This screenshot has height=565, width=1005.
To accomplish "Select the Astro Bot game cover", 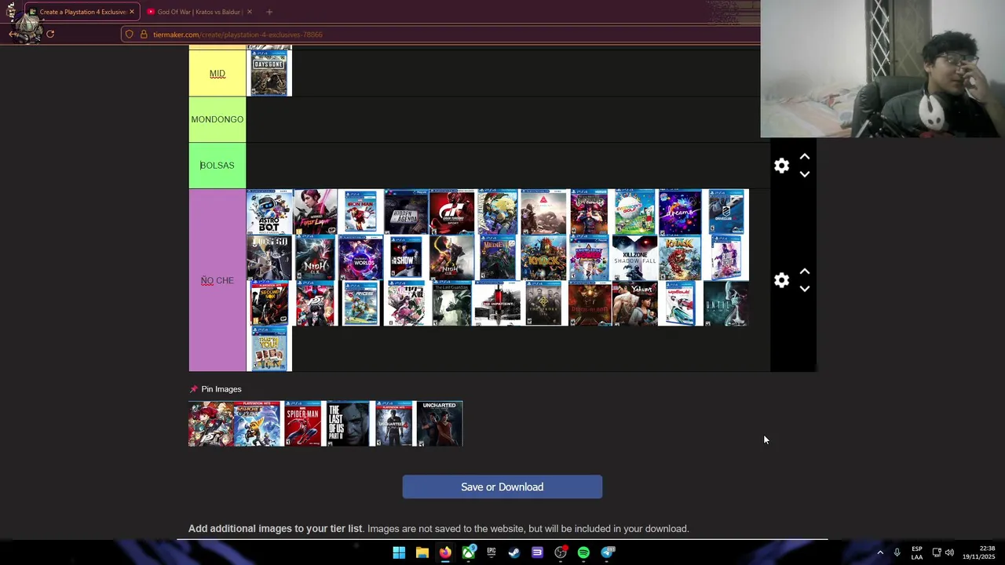I will tap(269, 212).
